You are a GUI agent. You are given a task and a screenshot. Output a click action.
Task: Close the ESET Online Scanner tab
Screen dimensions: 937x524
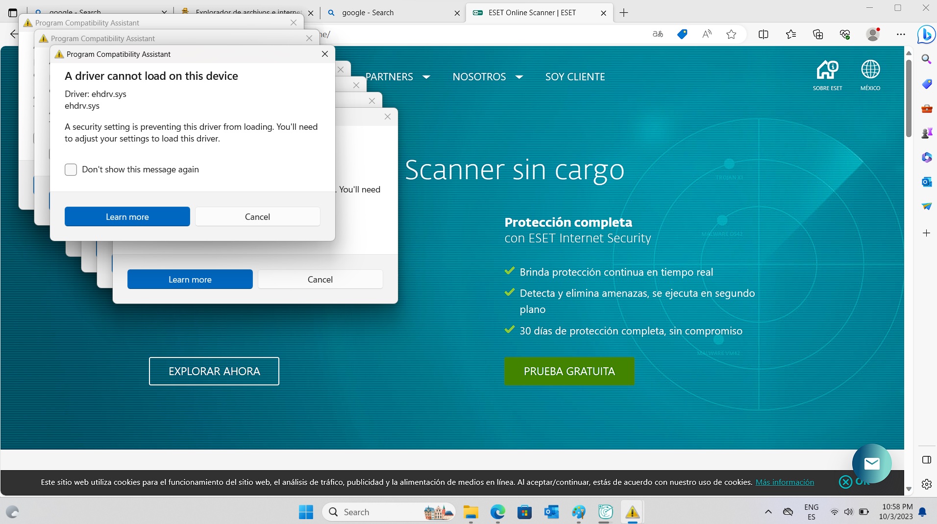pyautogui.click(x=603, y=13)
